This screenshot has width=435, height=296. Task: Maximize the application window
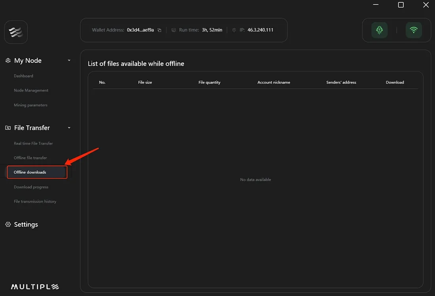pyautogui.click(x=401, y=5)
